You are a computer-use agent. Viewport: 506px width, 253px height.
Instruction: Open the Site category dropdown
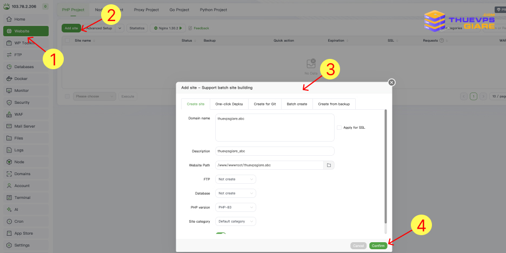[x=236, y=222]
